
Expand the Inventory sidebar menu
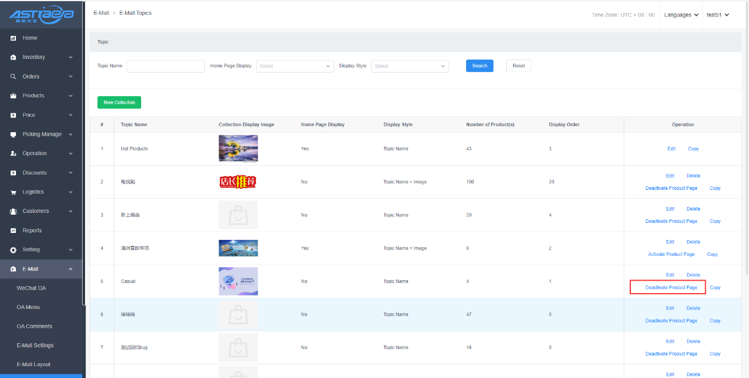70,57
